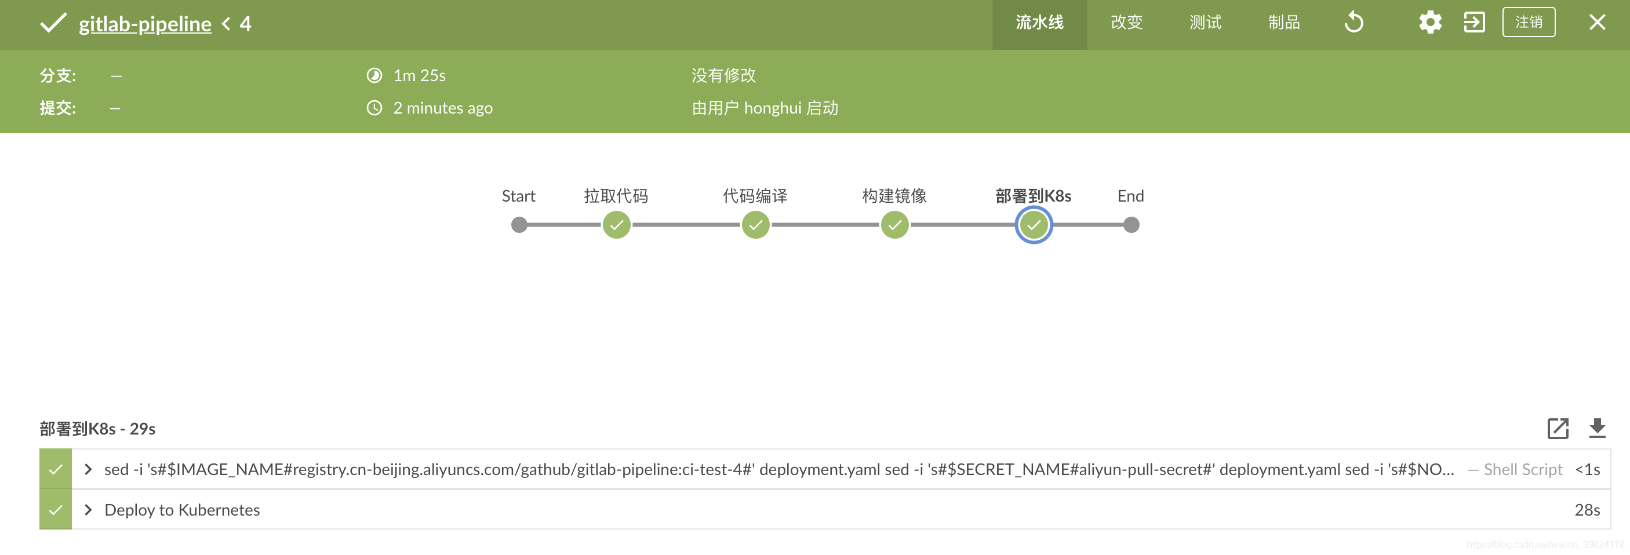Click the time icon near 2 minutes ago
This screenshot has height=555, width=1630.
tap(374, 108)
